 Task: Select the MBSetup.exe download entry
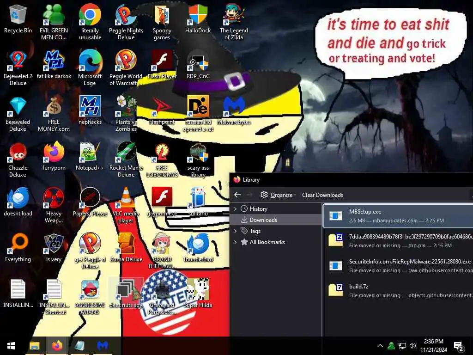[398, 216]
